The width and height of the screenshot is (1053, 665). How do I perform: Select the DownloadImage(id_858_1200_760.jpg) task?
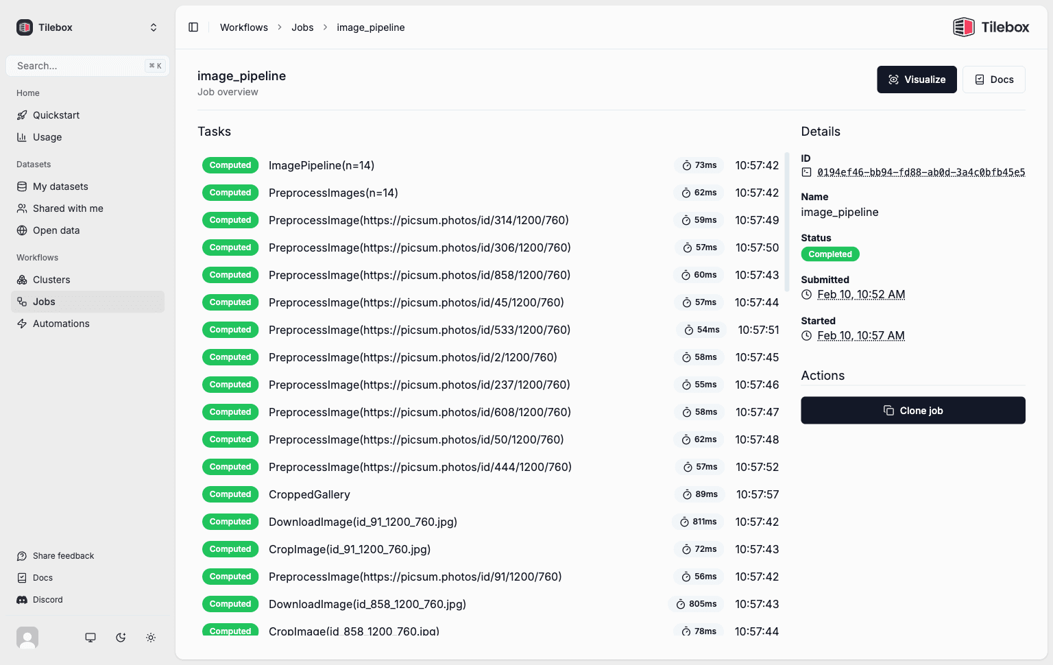coord(367,604)
